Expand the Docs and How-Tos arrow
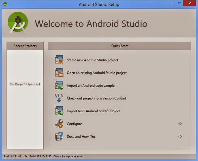The height and width of the screenshot is (161, 198). tap(180, 137)
